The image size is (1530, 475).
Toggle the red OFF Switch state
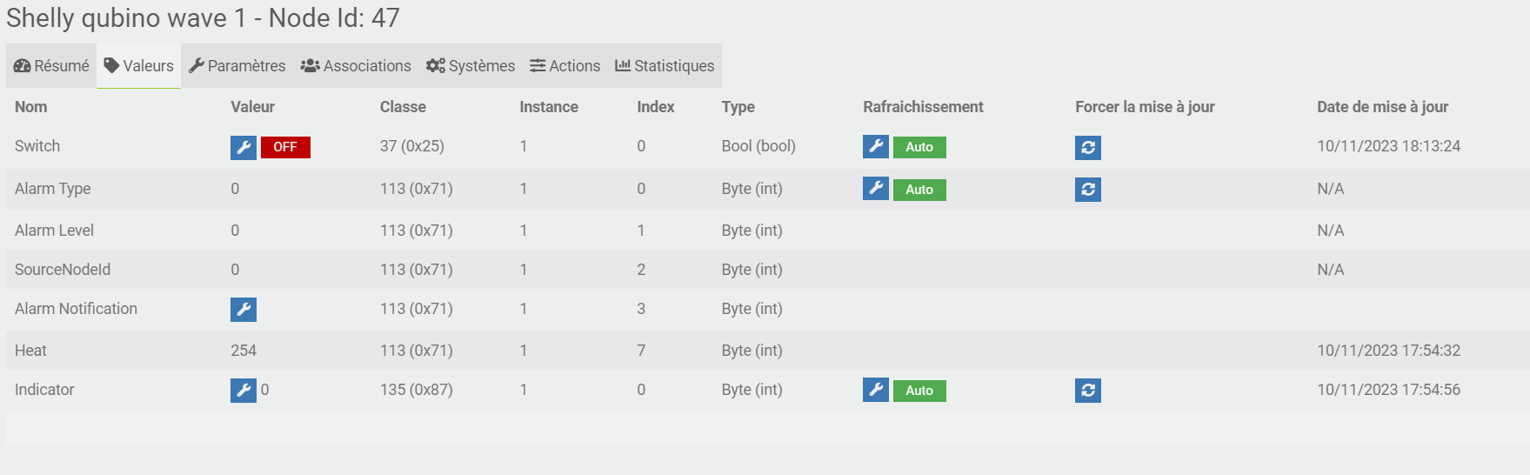point(285,147)
